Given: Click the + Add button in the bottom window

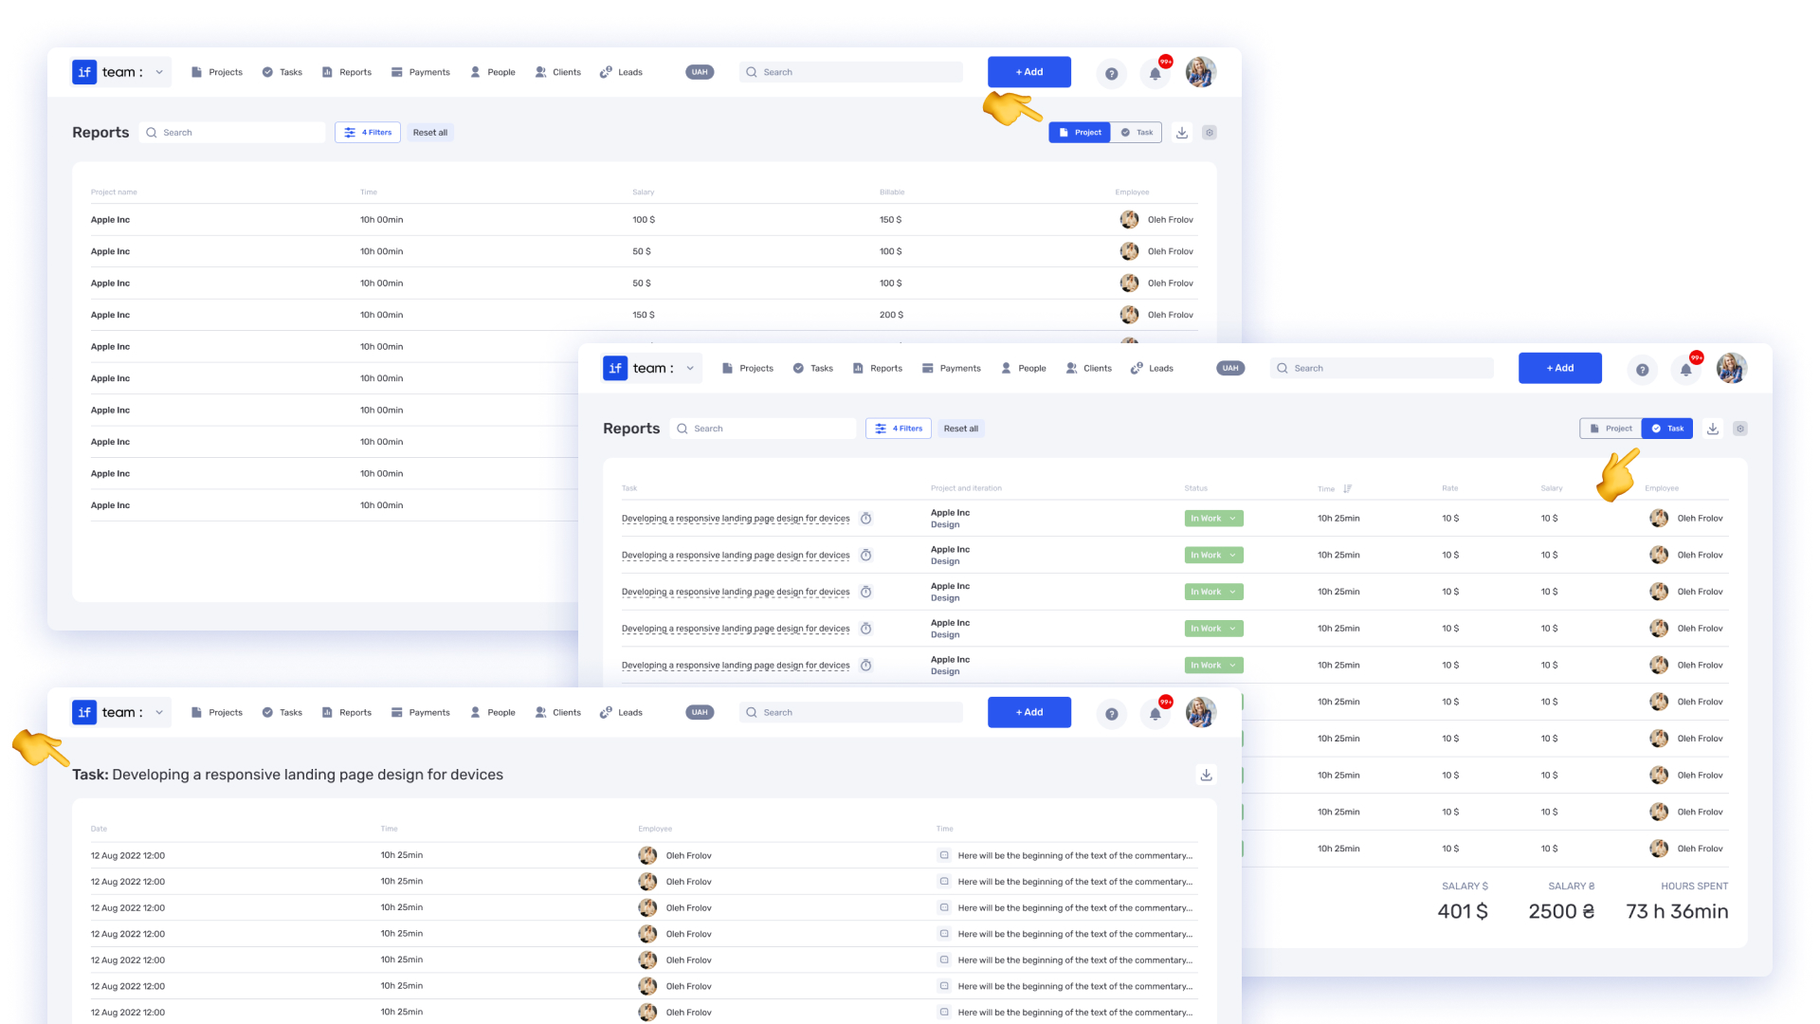Looking at the screenshot, I should click(1028, 712).
